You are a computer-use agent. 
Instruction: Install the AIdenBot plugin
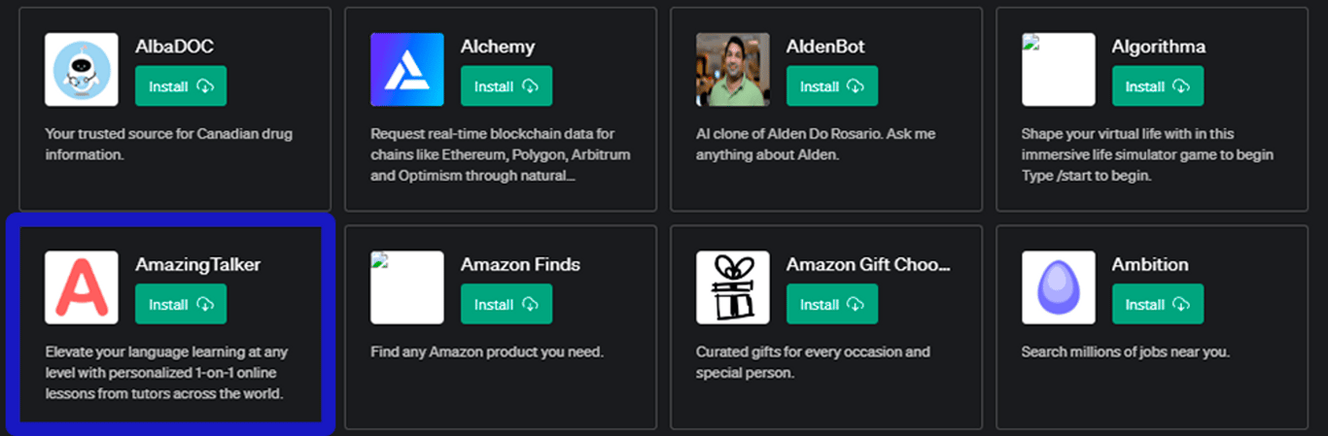832,86
